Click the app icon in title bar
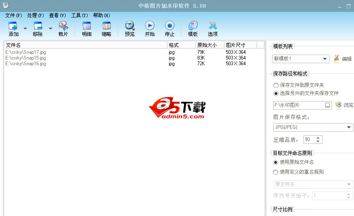Screen dimensions: 354x216 click(x=5, y=5)
